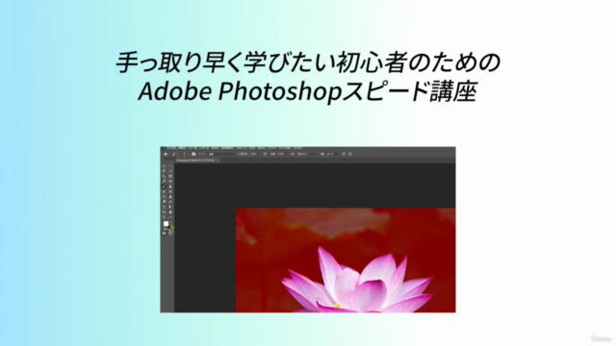Select the open document tab
The image size is (616, 346).
[x=196, y=161]
